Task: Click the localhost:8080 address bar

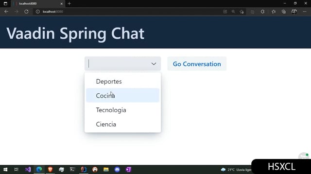Action: pyautogui.click(x=127, y=12)
